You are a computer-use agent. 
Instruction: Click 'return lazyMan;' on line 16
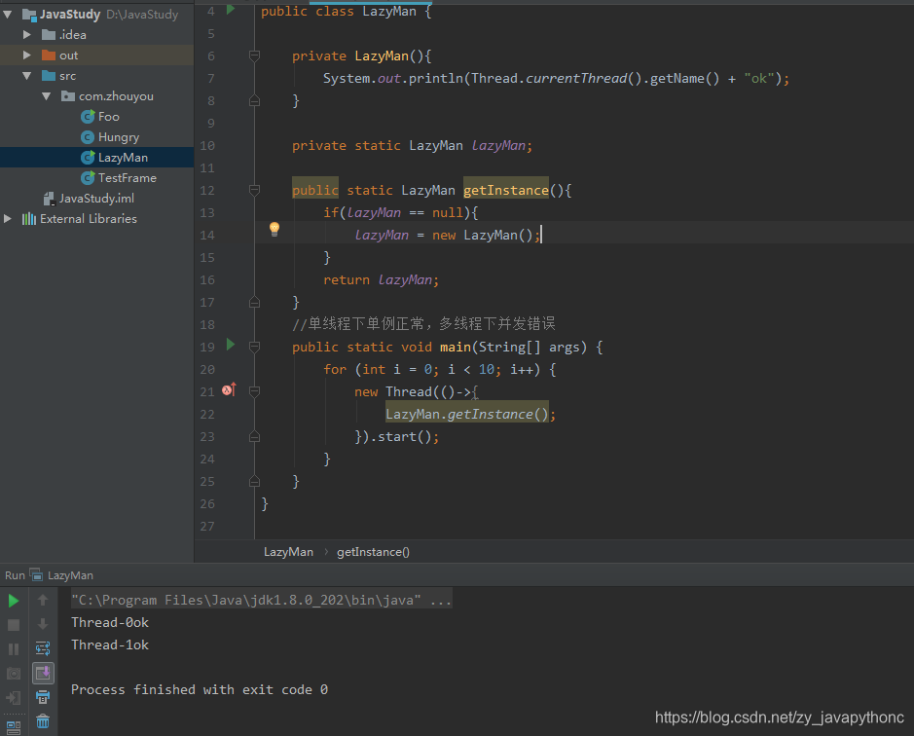(382, 280)
